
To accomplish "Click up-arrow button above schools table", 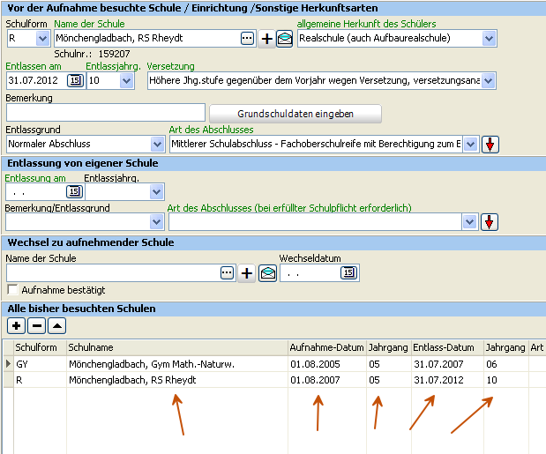I will coord(57,326).
